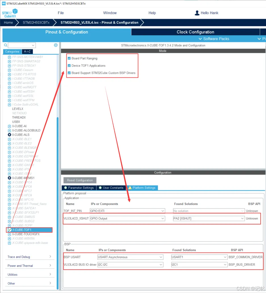Open the I2C:I2C bus IO driver dropdown
266x293 pixels.
pos(130,265)
